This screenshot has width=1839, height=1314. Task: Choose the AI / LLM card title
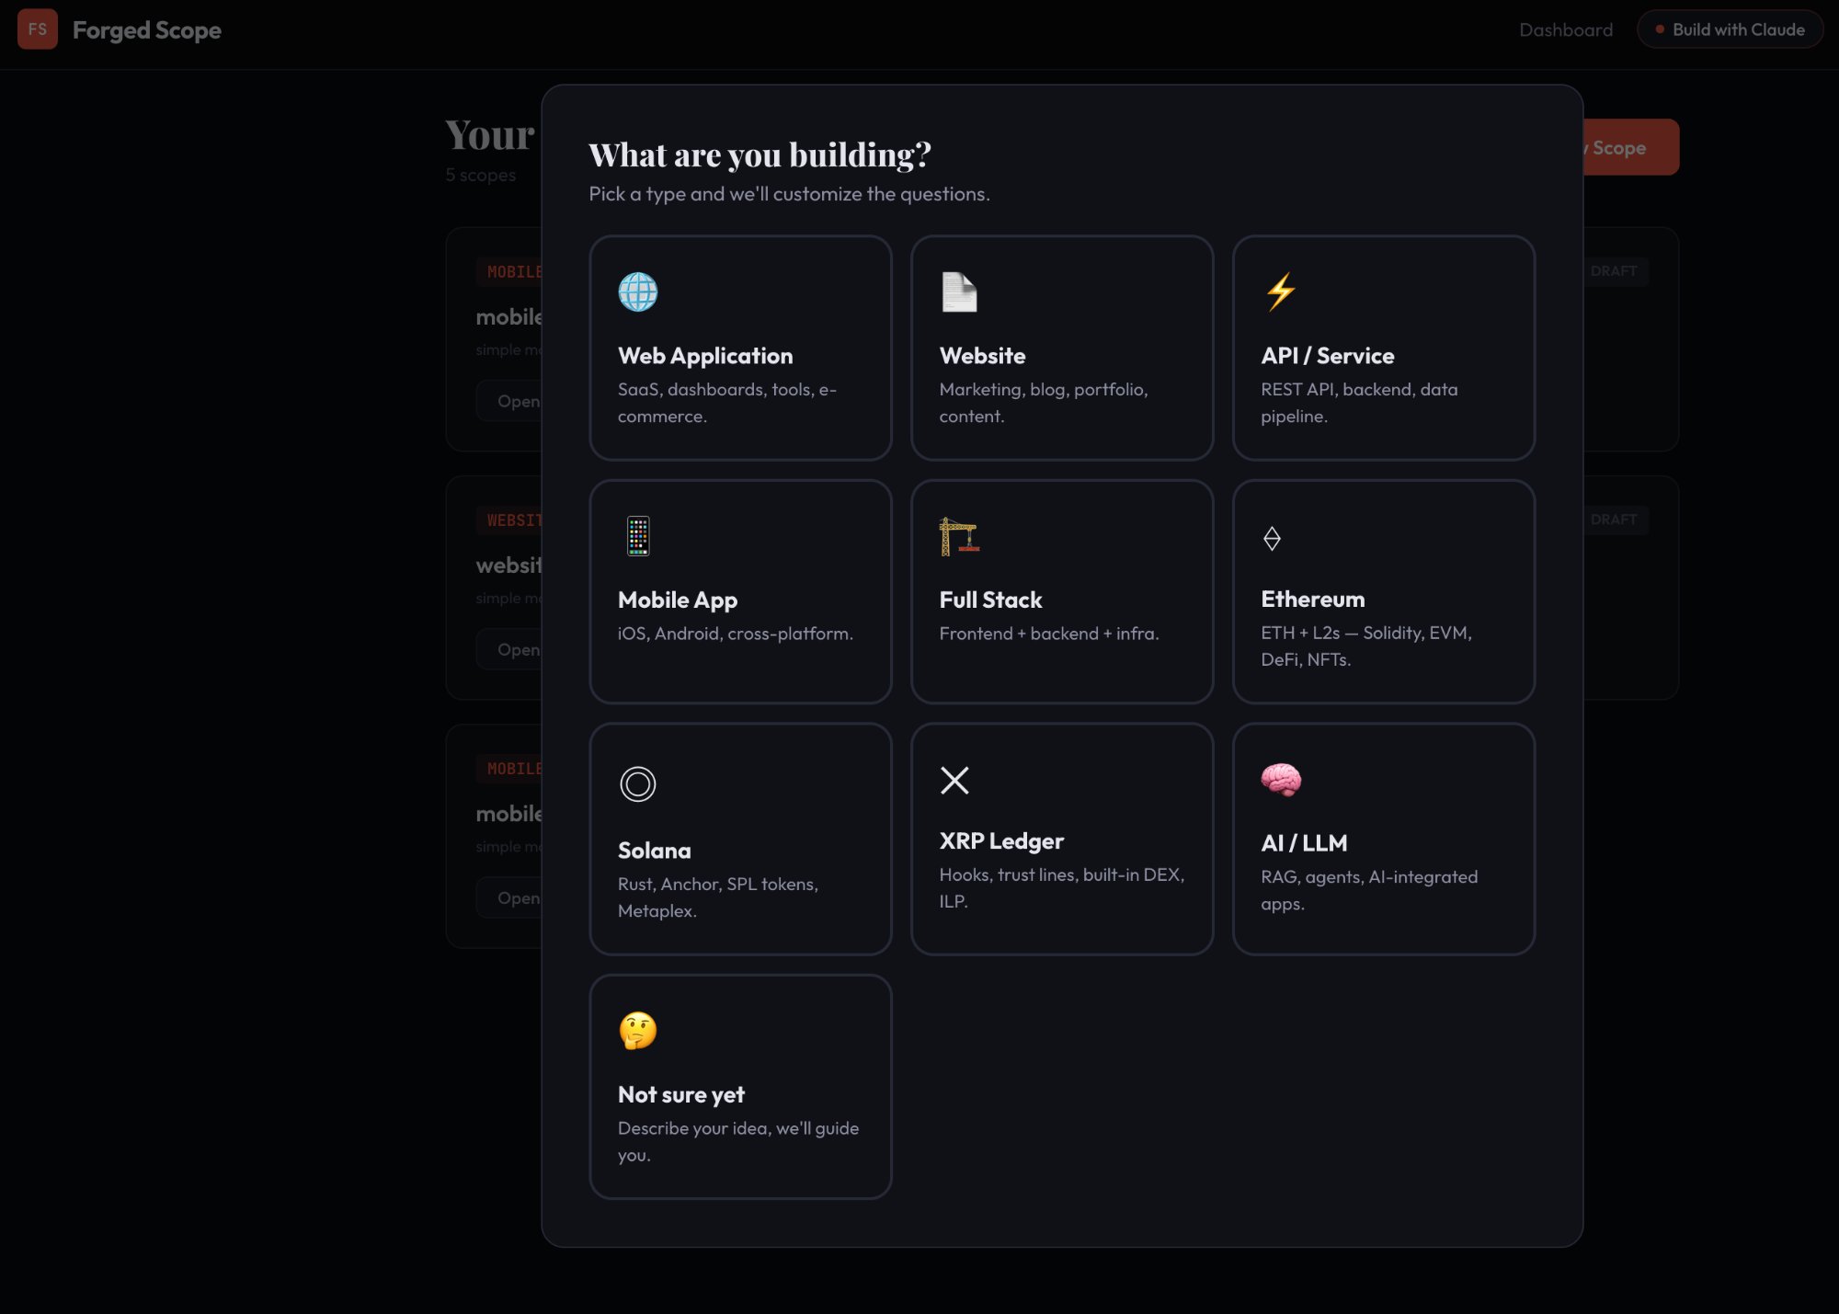tap(1303, 843)
